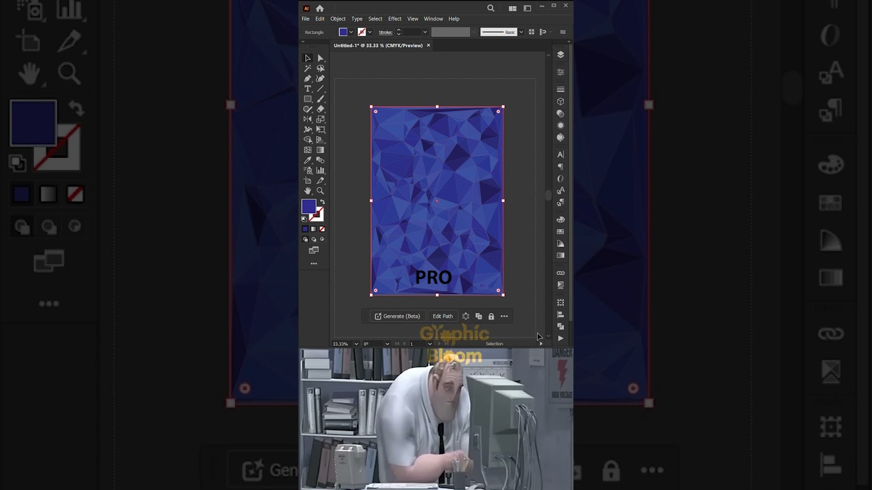Close the Untitled-1 document tab
Viewport: 872px width, 490px height.
click(429, 46)
